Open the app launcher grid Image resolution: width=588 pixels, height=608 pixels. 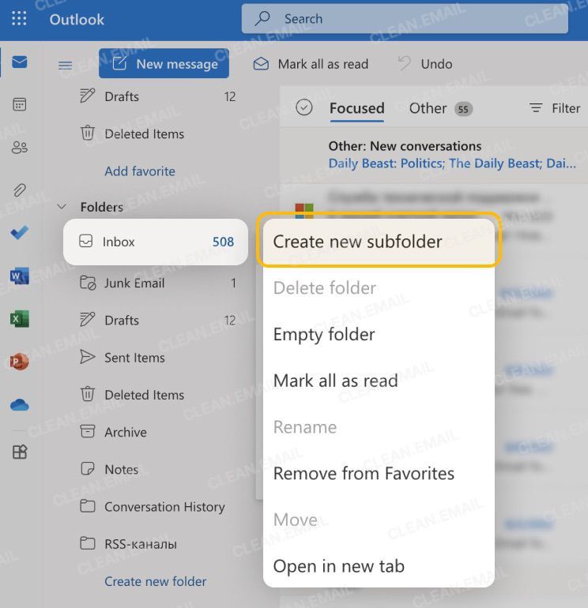19,19
